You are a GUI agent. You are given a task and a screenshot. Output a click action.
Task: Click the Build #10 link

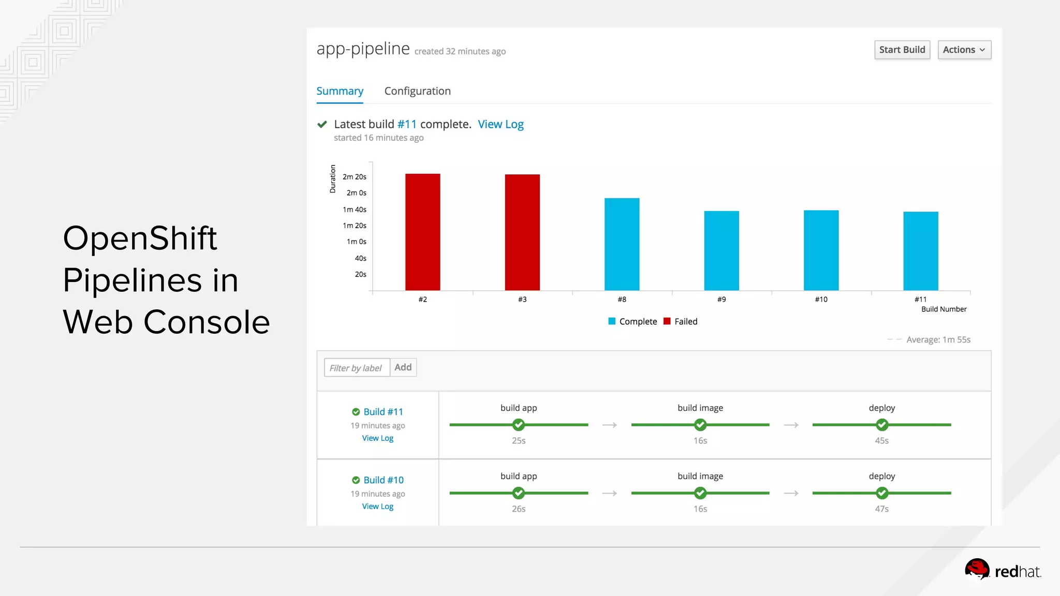point(383,480)
